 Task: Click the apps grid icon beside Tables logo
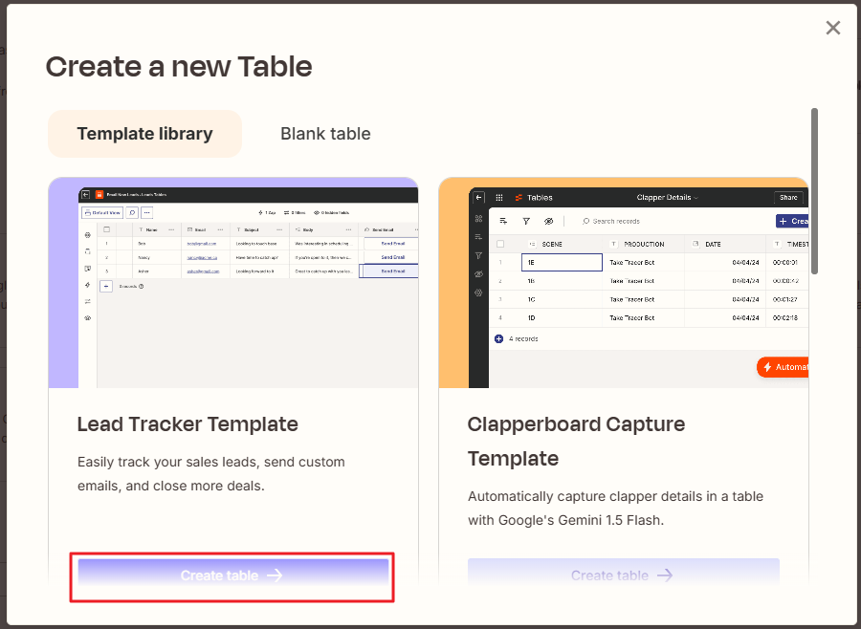pyautogui.click(x=498, y=198)
